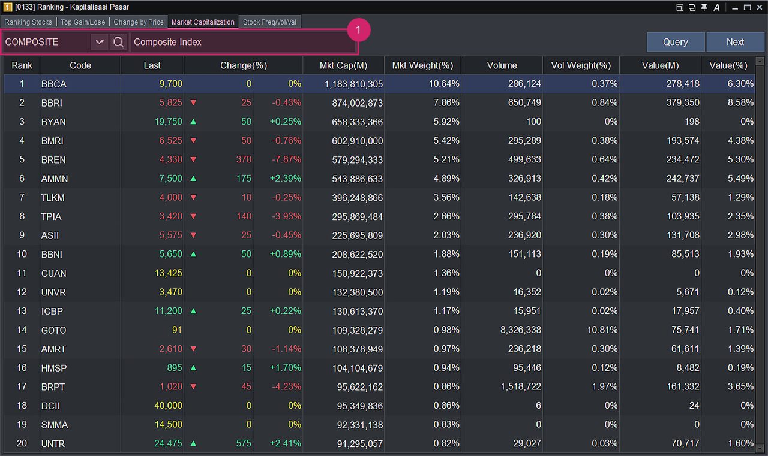Pin the window with the pushpin icon
768x456 pixels.
704,7
